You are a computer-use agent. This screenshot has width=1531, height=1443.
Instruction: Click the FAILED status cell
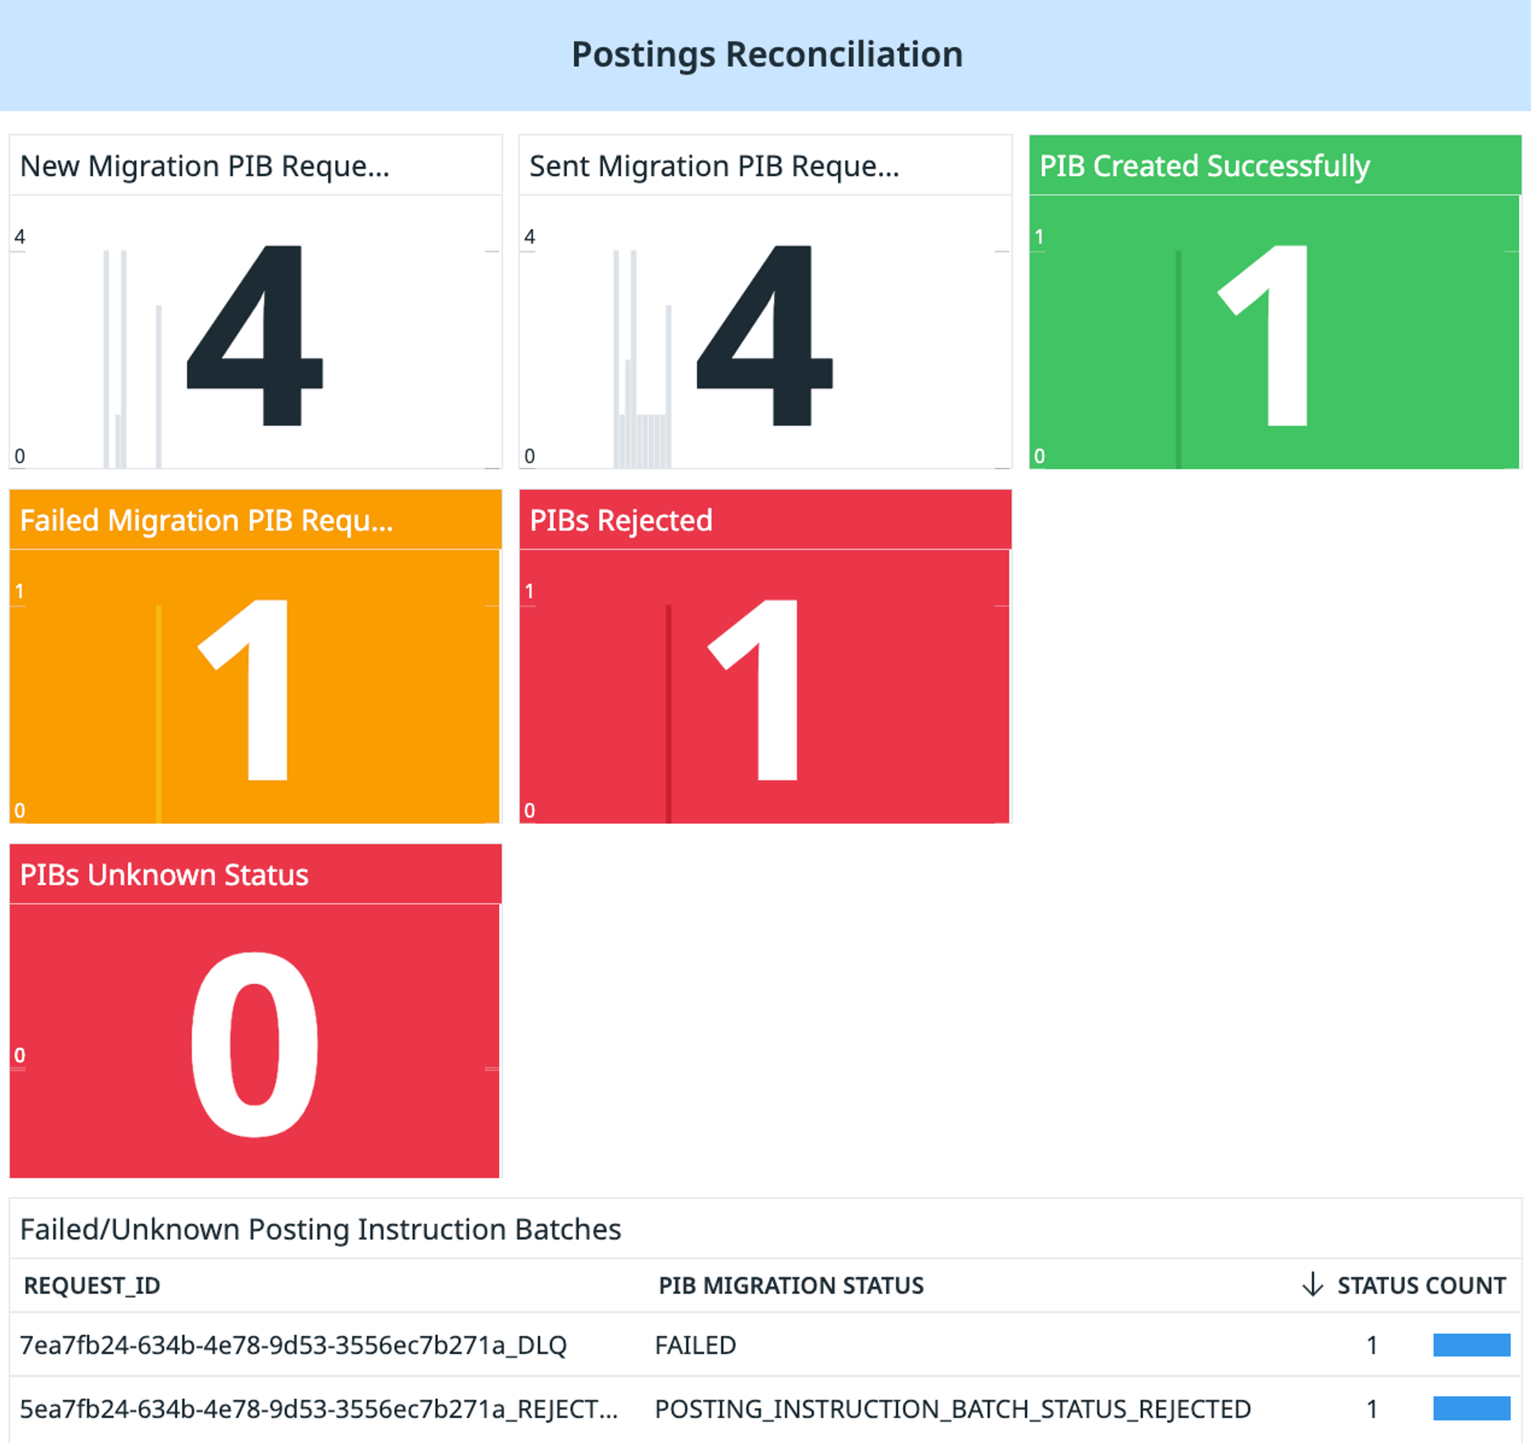click(x=695, y=1345)
